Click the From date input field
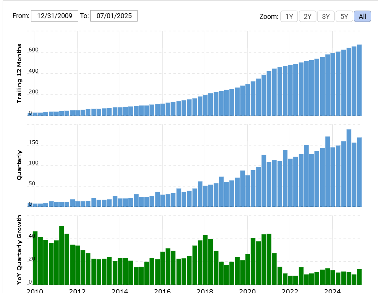 [x=54, y=16]
